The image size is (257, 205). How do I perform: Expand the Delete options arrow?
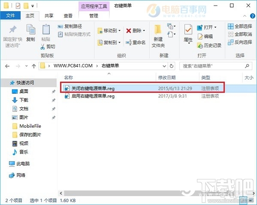(144, 31)
